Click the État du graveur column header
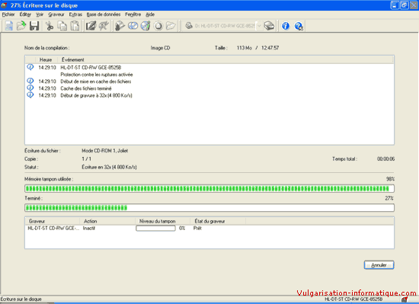The width and height of the screenshot is (419, 304). click(x=218, y=221)
